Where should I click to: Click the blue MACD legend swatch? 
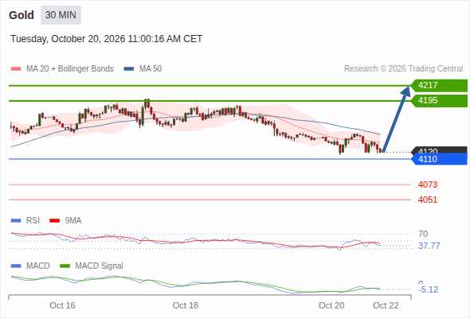point(16,266)
